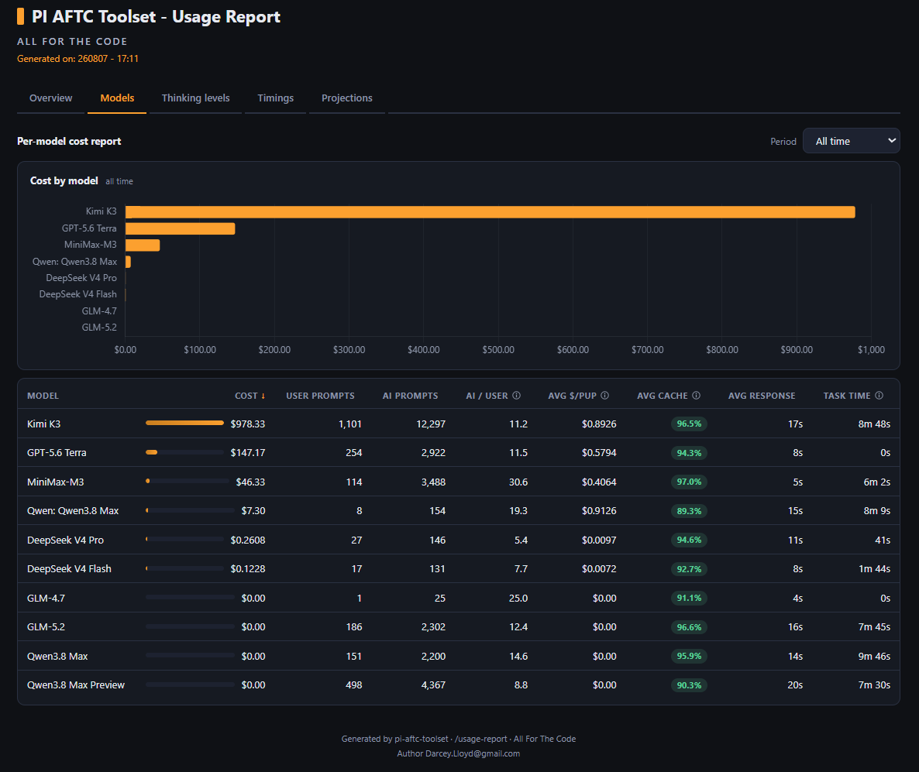Click the 89.3% cache badge
The image size is (919, 772).
click(689, 511)
